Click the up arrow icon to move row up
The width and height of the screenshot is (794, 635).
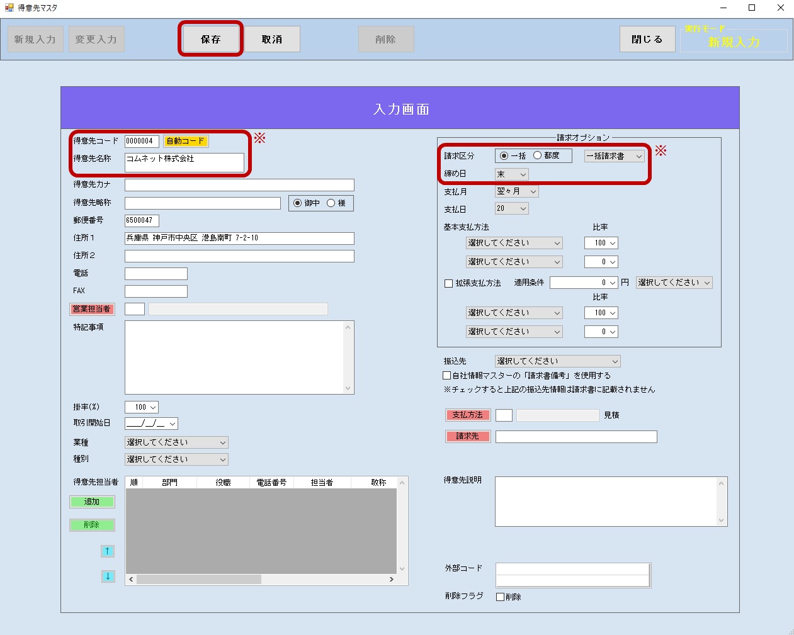(108, 551)
